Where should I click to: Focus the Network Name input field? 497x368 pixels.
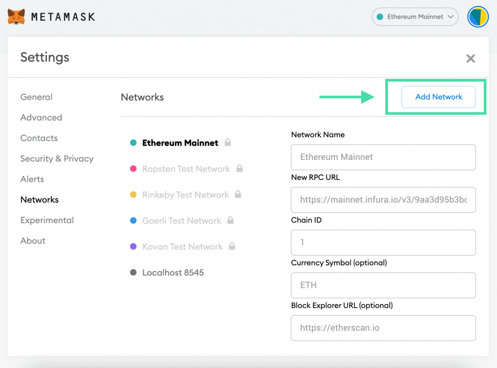click(383, 157)
